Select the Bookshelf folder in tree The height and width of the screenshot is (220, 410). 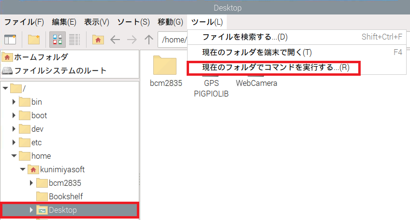click(x=66, y=196)
